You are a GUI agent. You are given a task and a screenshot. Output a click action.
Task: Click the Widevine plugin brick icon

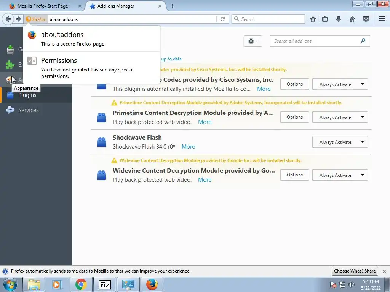click(x=101, y=175)
